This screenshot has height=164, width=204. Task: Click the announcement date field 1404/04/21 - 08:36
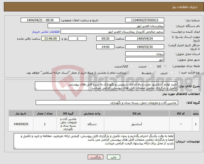point(40,20)
